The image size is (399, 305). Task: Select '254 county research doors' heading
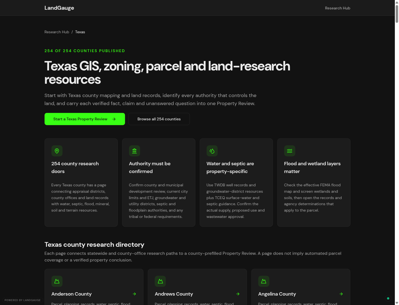point(75,167)
